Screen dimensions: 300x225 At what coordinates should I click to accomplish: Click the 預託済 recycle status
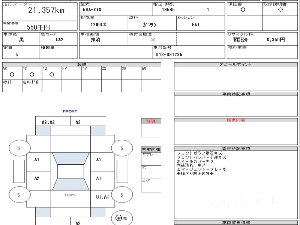240,39
